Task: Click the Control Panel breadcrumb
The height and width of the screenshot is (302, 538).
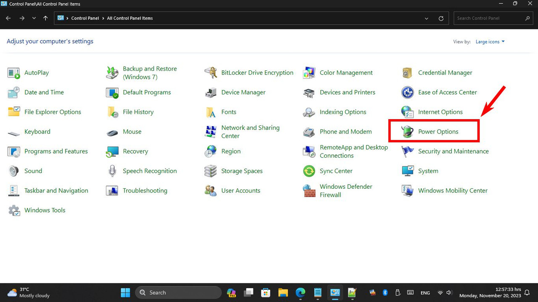Action: (85, 18)
